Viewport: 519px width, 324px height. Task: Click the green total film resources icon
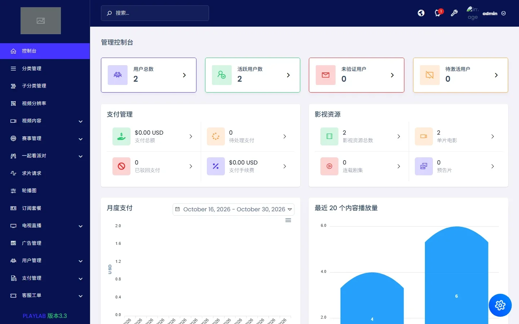click(329, 136)
